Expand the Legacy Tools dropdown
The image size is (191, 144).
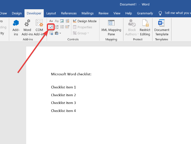pos(58,33)
